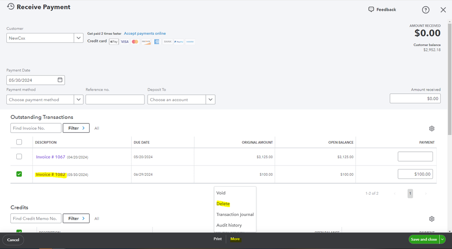
Task: Click the Customer name field NewCxx
Action: pyautogui.click(x=40, y=38)
